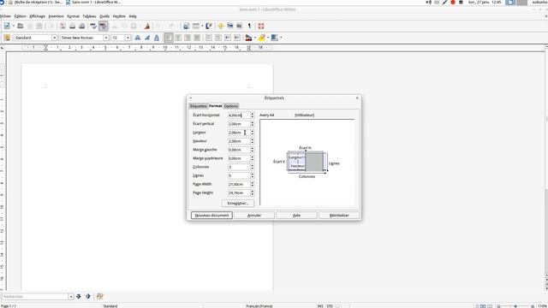Image resolution: width=548 pixels, height=308 pixels.
Task: Click the Enregistrer... button
Action: [238, 204]
